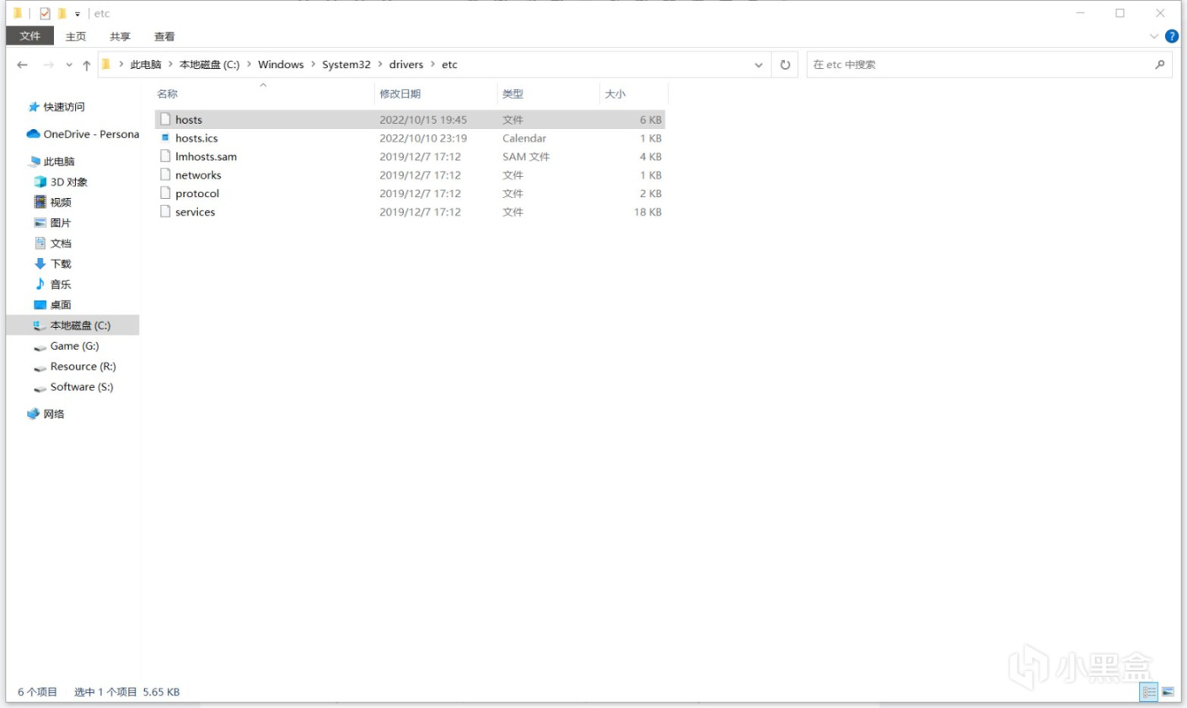Screen dimensions: 1187x708
Task: Open the recent locations dropdown arrow
Action: point(68,65)
